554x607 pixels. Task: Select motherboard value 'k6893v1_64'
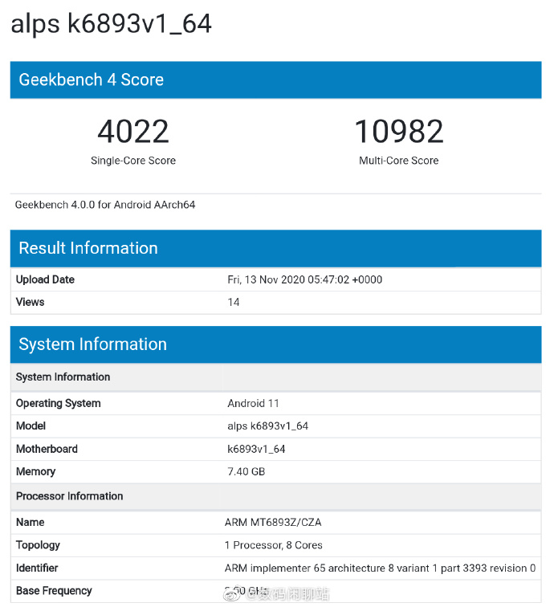pyautogui.click(x=256, y=449)
